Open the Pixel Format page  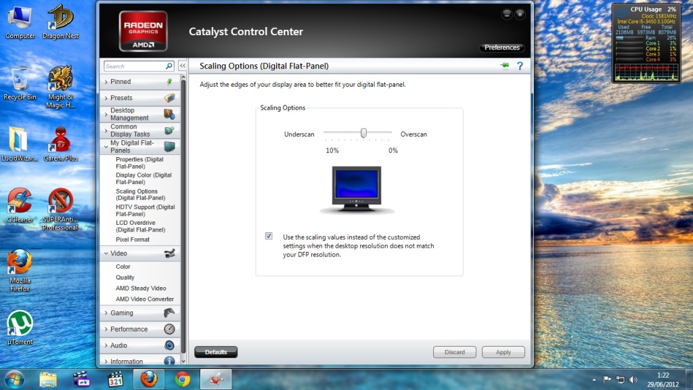pos(133,239)
